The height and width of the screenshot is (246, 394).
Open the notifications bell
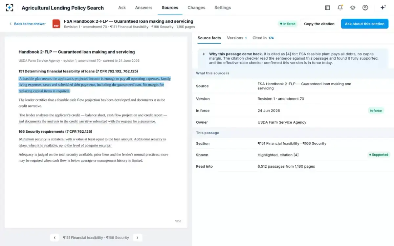[x=340, y=8]
